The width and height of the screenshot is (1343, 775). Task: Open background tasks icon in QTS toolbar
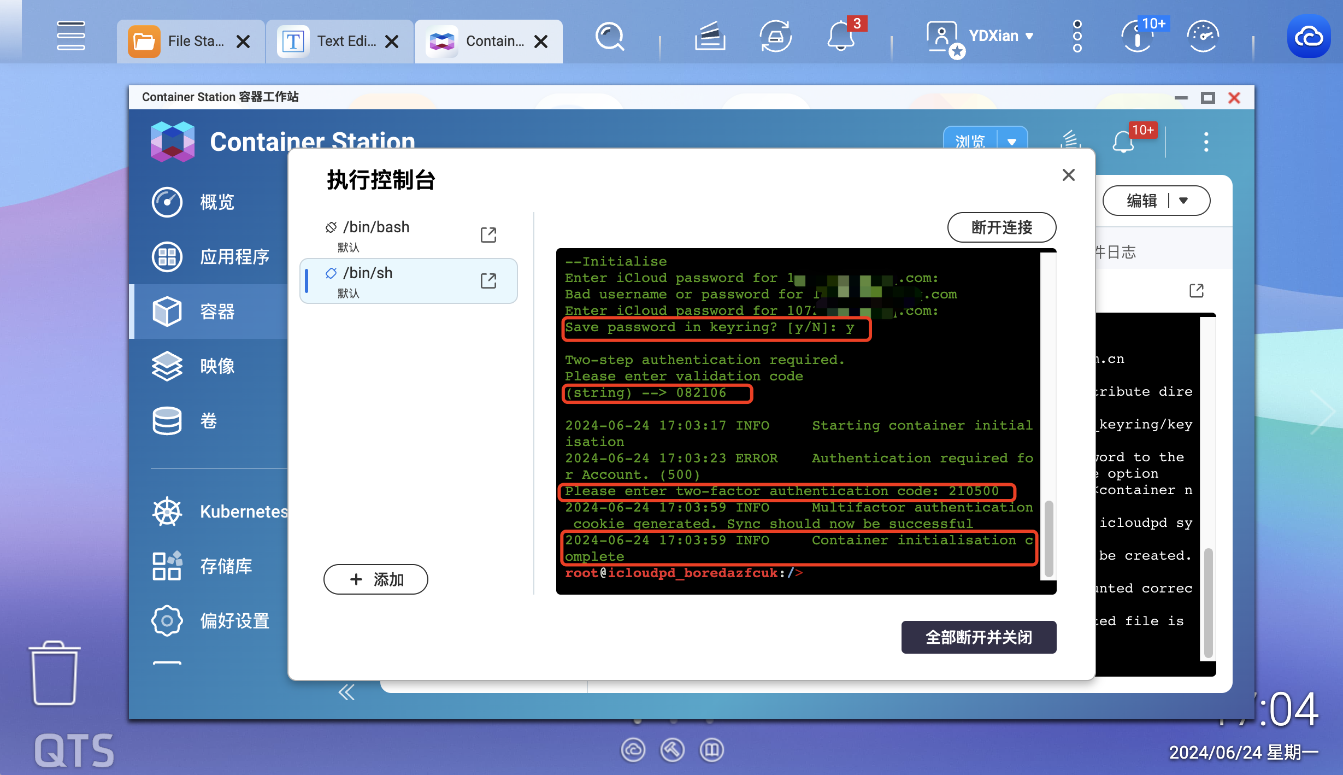click(710, 37)
